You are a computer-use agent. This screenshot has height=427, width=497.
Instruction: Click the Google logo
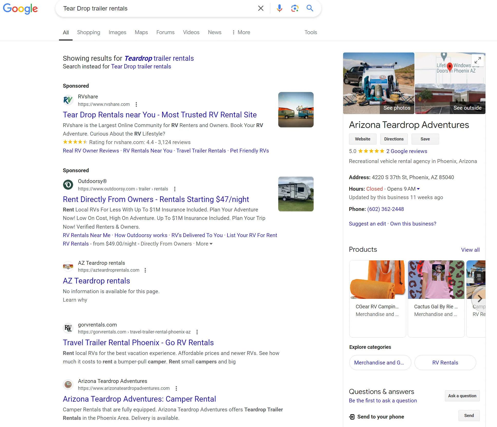point(20,9)
